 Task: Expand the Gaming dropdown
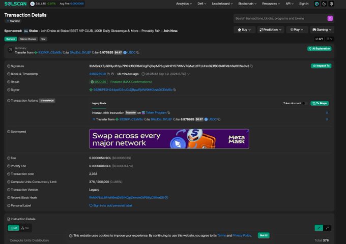click(x=322, y=30)
